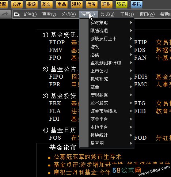Open the 公式(U) menu
Image resolution: width=171 pixels, height=177 pixels.
tap(107, 14)
